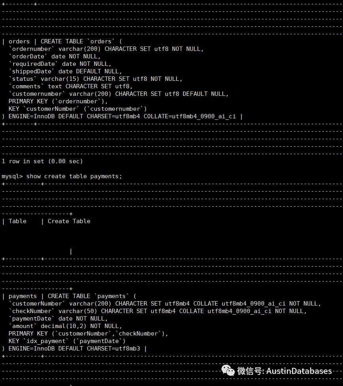Click the COLLATE=utf8mb4_0900_ai_ci engine line
The image size is (343, 386).
pyautogui.click(x=122, y=116)
